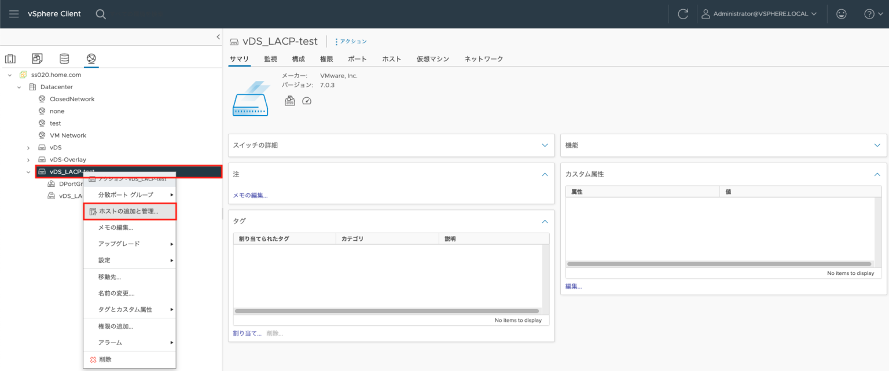Switch to the Hosts and Clusters inventory view
Viewport: 889px width, 371px height.
pyautogui.click(x=10, y=58)
